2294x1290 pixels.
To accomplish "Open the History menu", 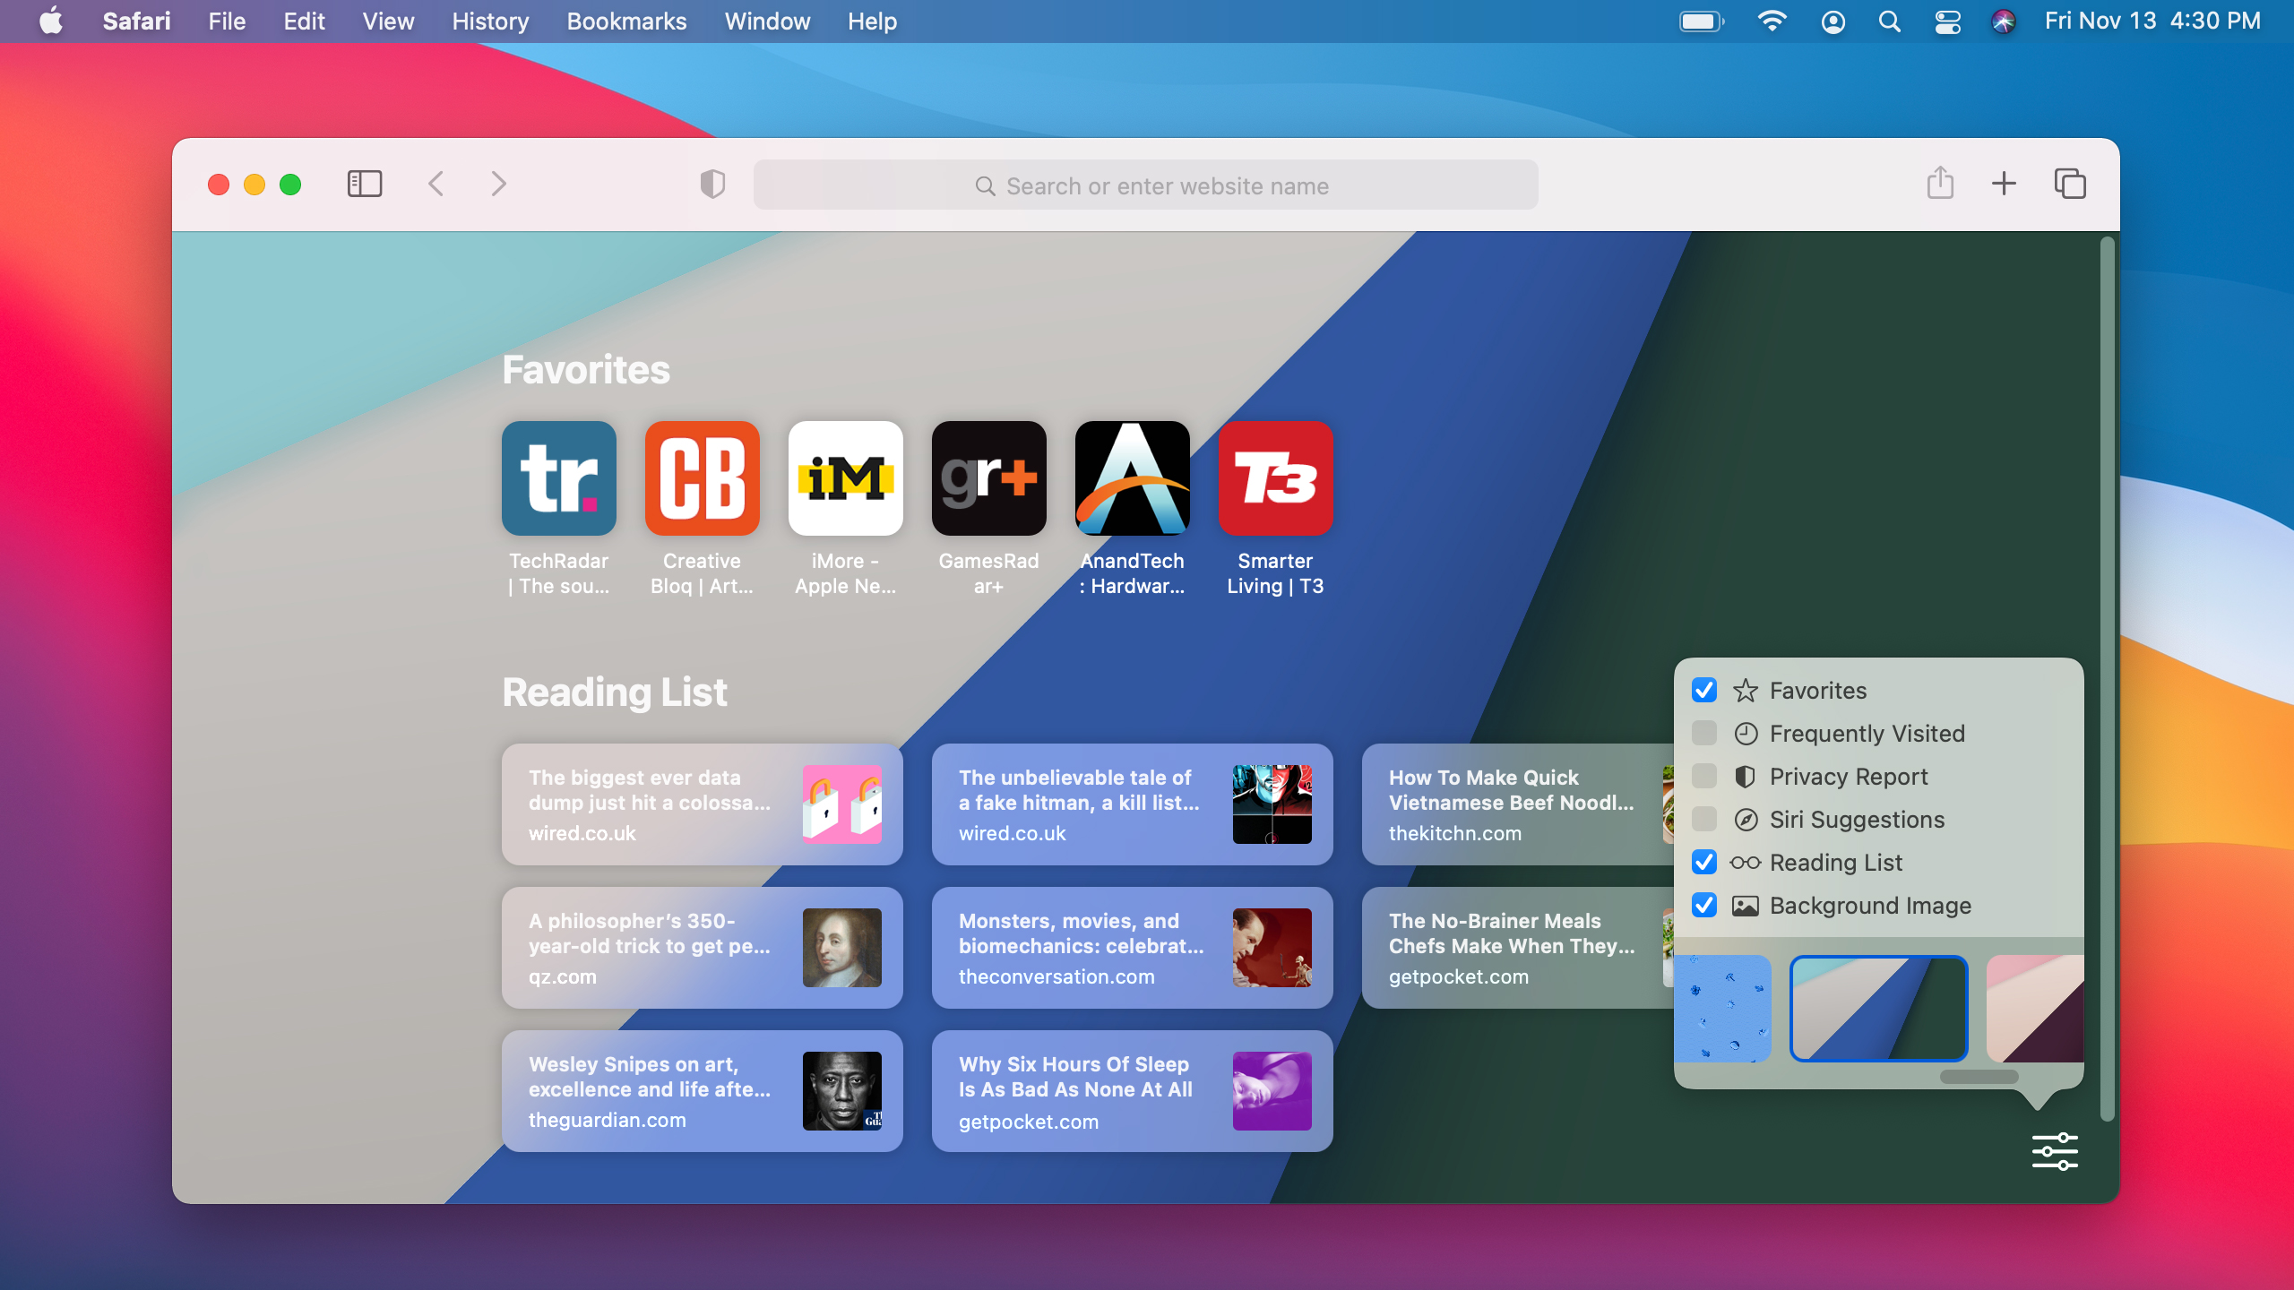I will coord(490,21).
